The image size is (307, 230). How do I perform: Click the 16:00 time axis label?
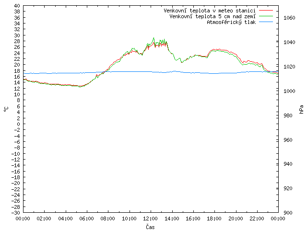193,218
